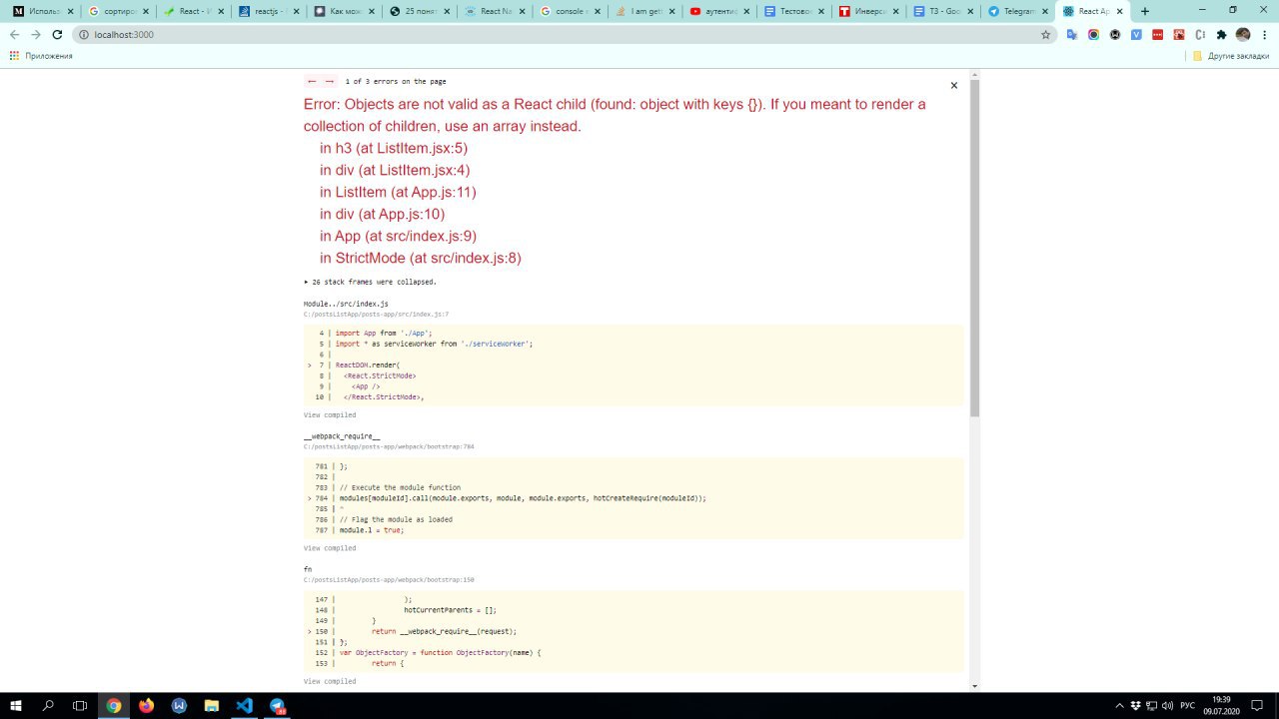Open the Chrome three-dot menu
This screenshot has height=719, width=1279.
(1265, 34)
